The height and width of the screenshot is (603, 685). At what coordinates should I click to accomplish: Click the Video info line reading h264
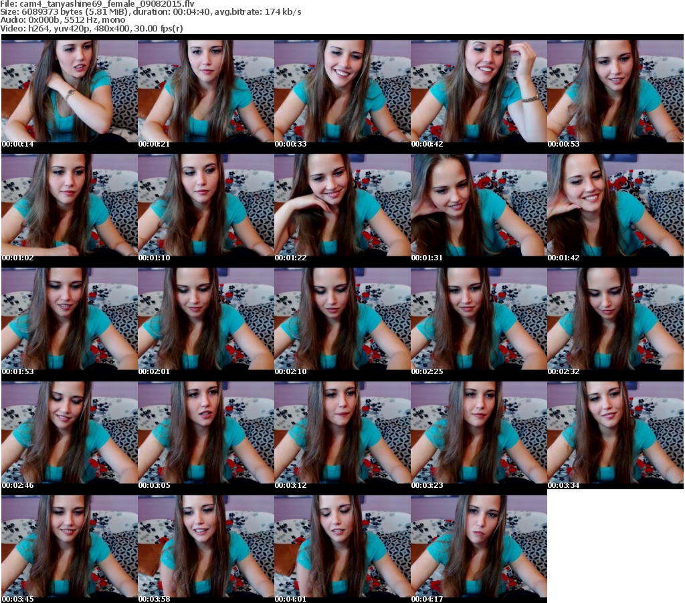(92, 28)
